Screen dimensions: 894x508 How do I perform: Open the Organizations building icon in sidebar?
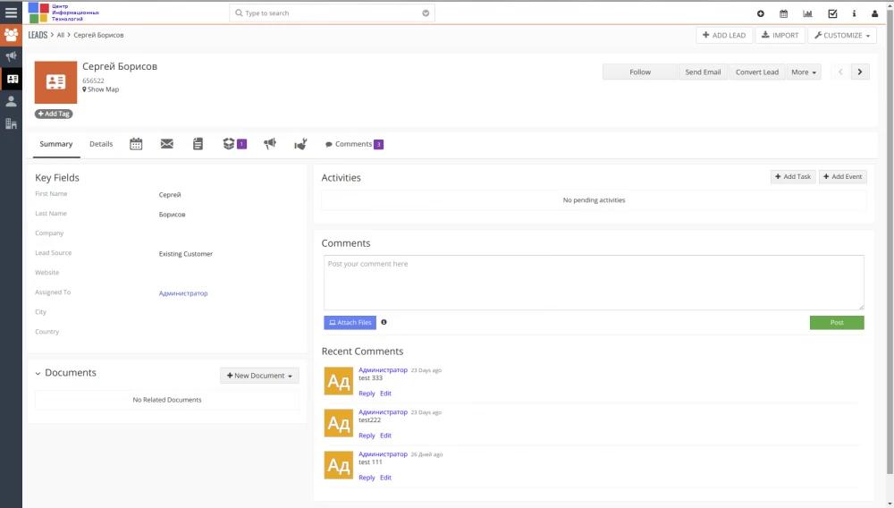click(x=11, y=123)
